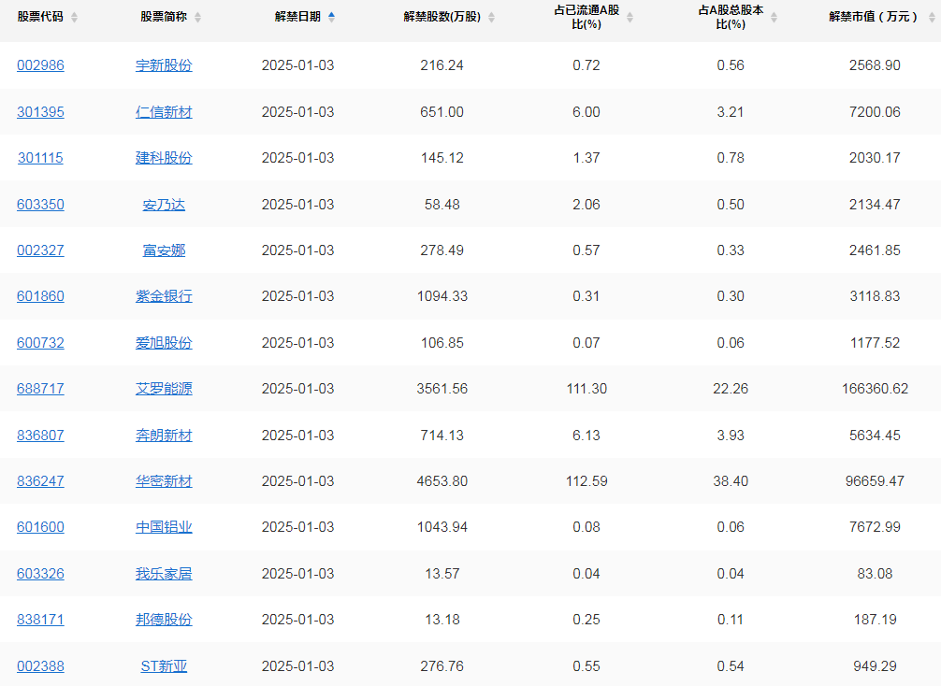The image size is (941, 686).
Task: Open stock code 601860 link
Action: coord(40,296)
